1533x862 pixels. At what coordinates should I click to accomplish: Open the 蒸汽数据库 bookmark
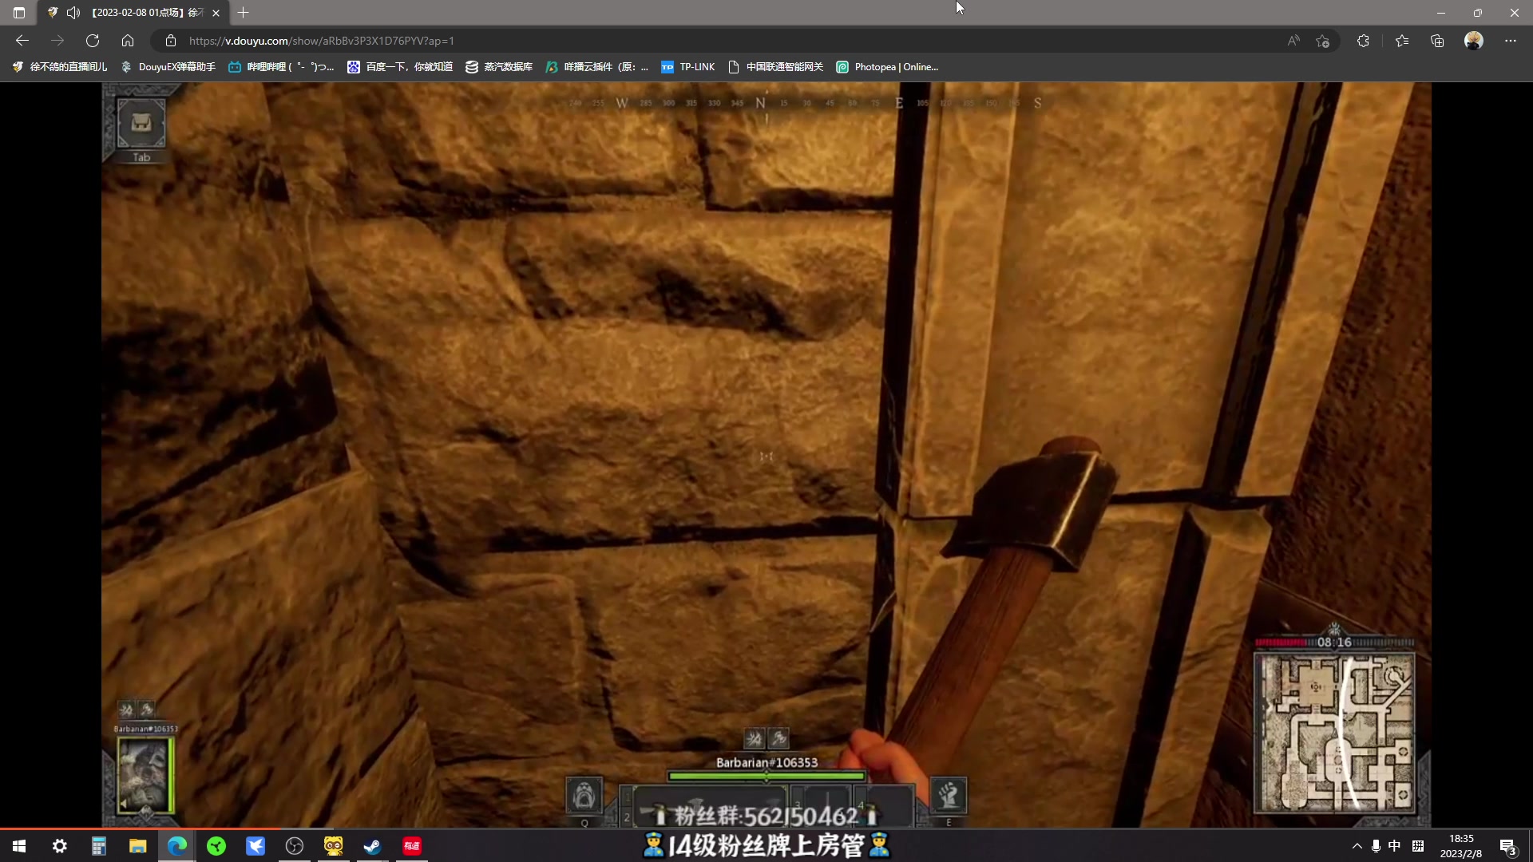499,67
